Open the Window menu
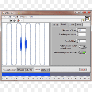 (x=23, y=17)
